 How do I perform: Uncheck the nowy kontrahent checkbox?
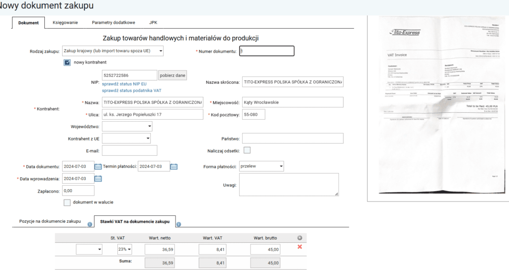pos(67,63)
